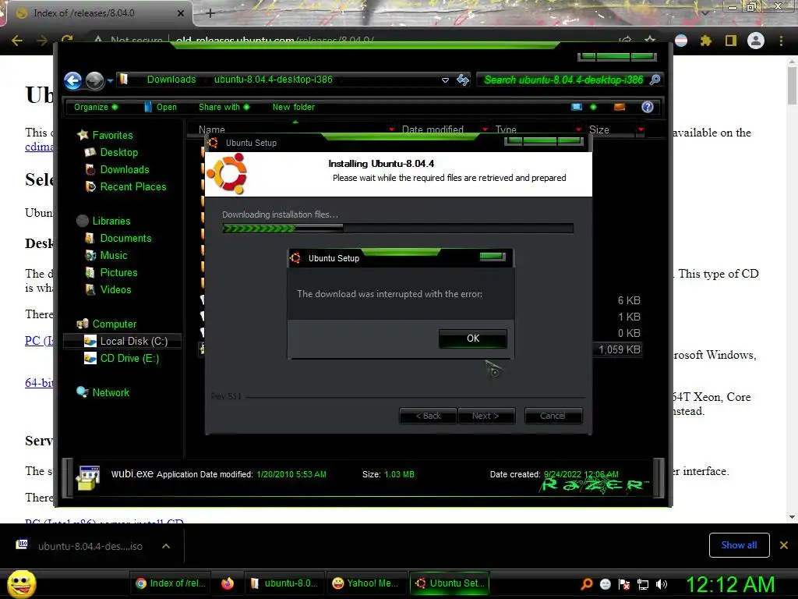Click the Explorer back arrow button
The height and width of the screenshot is (599, 798).
coord(72,80)
